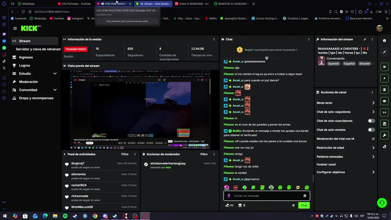Switch to the PoiOnako YouTube browser tab
Viewport: 391px width, 220px height.
(75, 4)
